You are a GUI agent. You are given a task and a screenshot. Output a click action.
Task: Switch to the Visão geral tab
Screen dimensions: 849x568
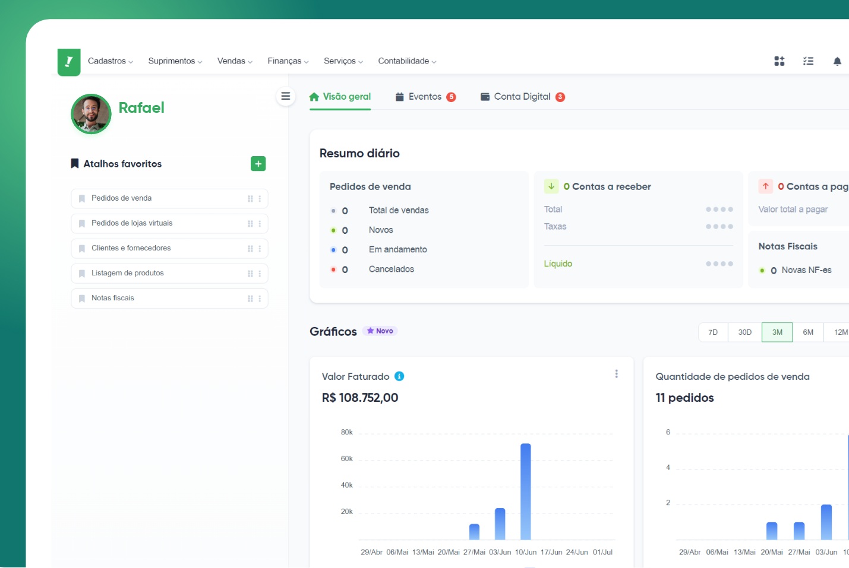pos(340,97)
